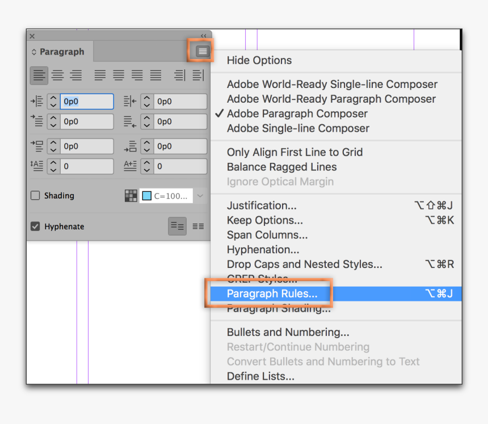This screenshot has height=424, width=488.
Task: Select Justify with last line aligned right
Action: 137,75
